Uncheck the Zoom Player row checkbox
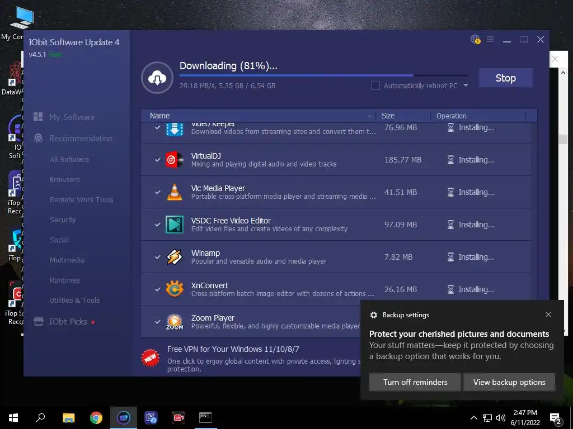Viewport: 573px width, 429px height. 157,322
